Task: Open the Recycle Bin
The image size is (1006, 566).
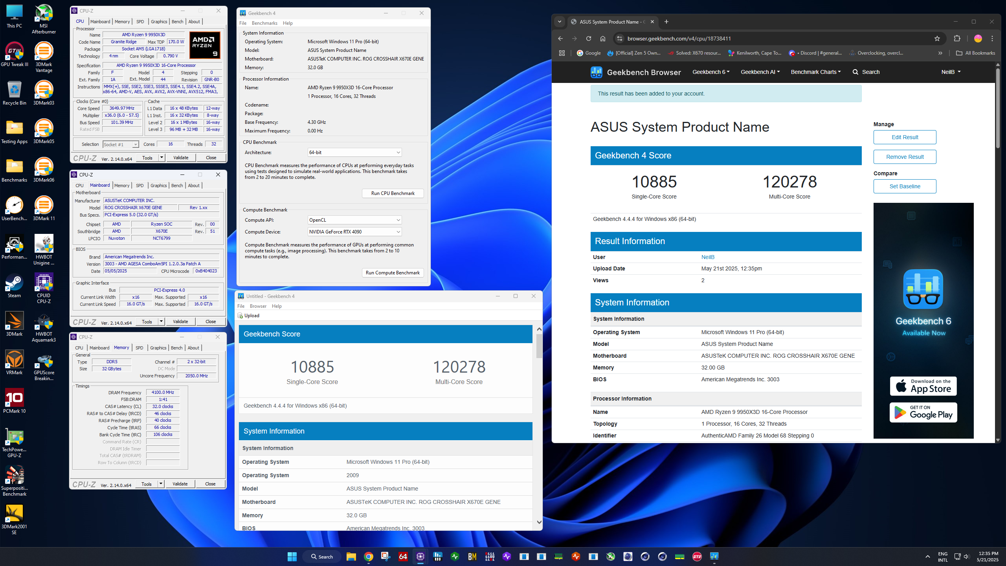Action: pyautogui.click(x=15, y=93)
